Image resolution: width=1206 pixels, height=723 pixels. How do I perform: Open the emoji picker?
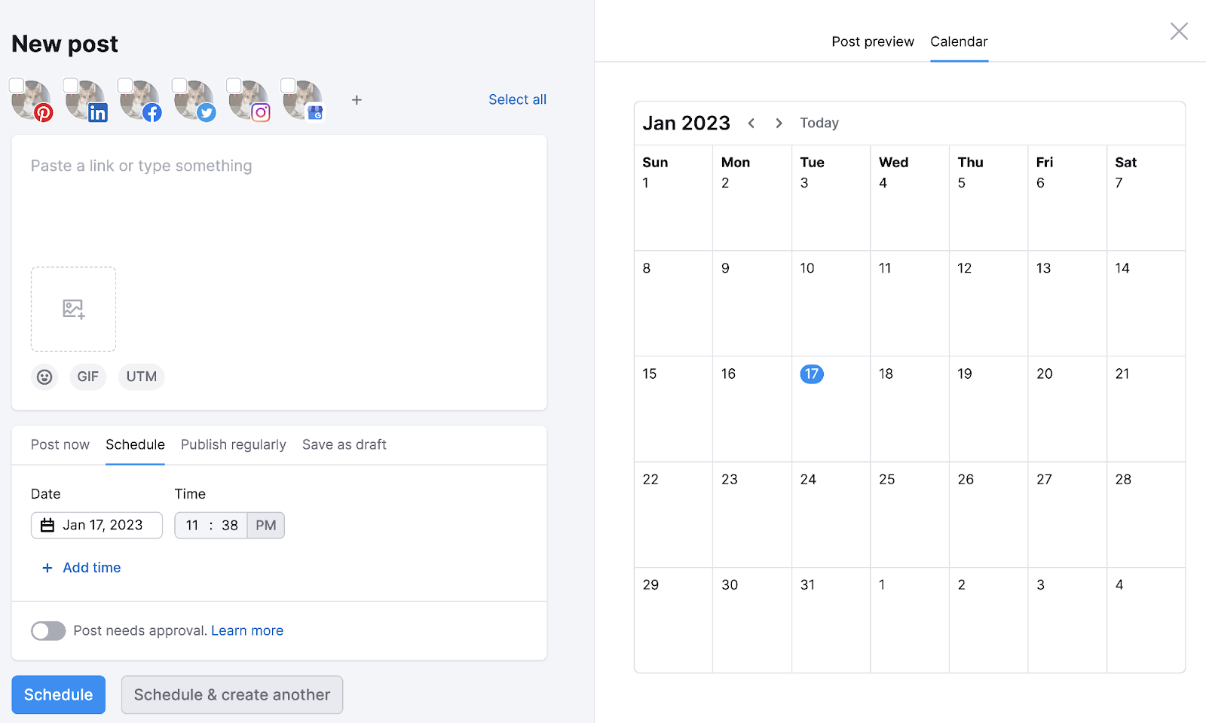(44, 377)
